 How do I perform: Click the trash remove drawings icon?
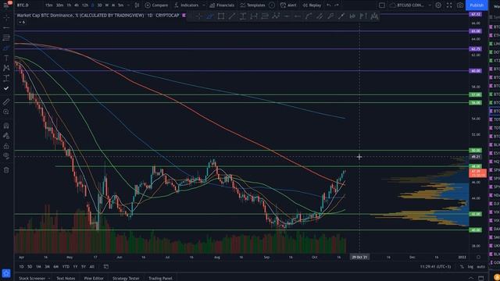point(6,170)
